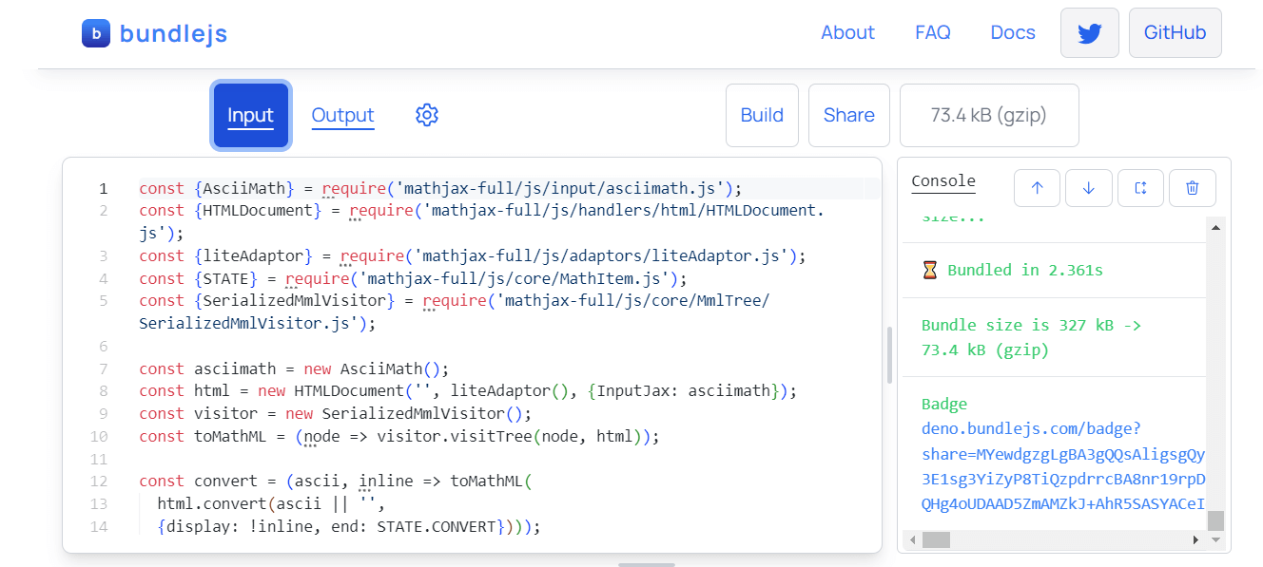Screen dimensions: 1263x567
Task: Click the bundlejs logo icon
Action: tap(96, 33)
